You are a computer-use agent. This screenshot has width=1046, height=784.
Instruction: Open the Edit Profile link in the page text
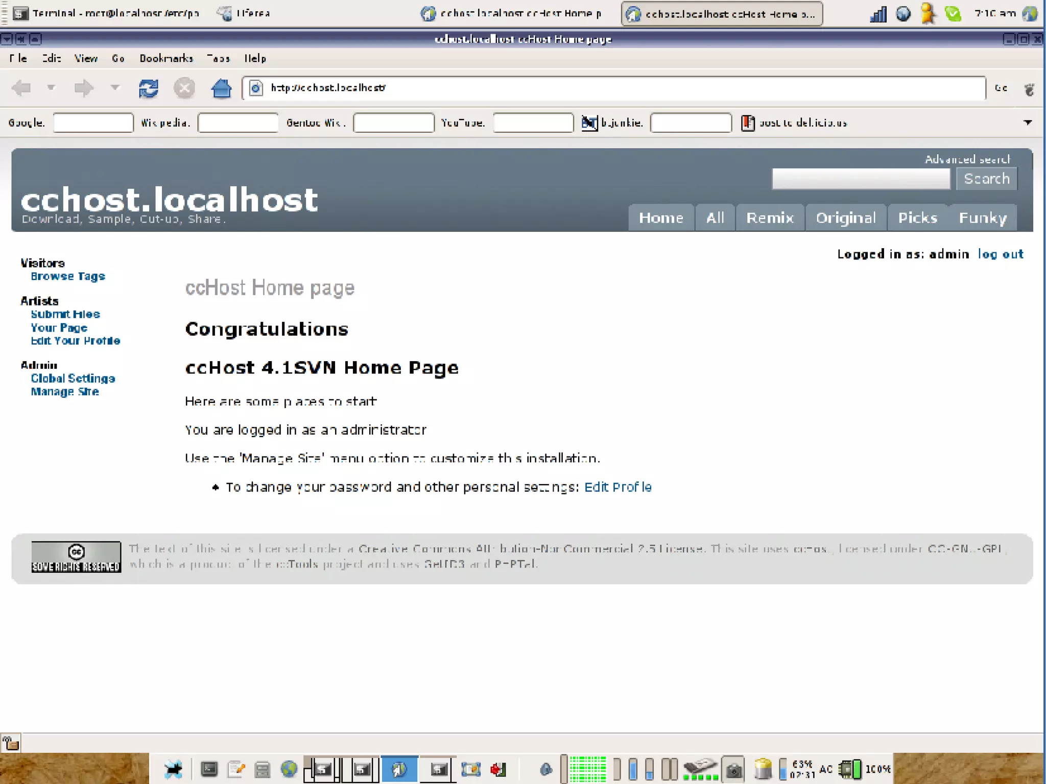[x=617, y=487]
